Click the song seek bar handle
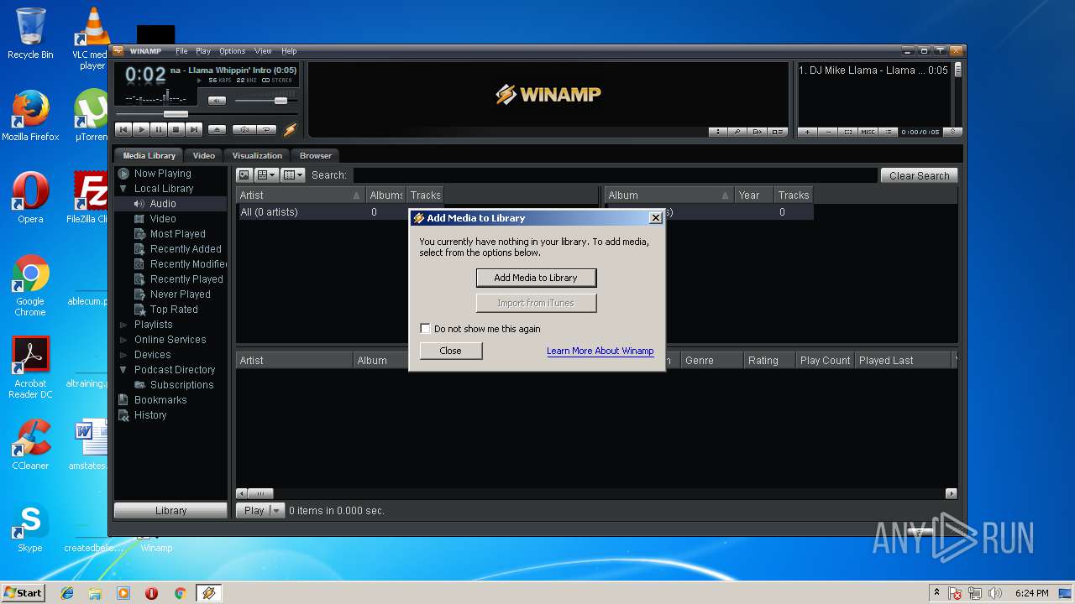1075x604 pixels. tap(176, 114)
